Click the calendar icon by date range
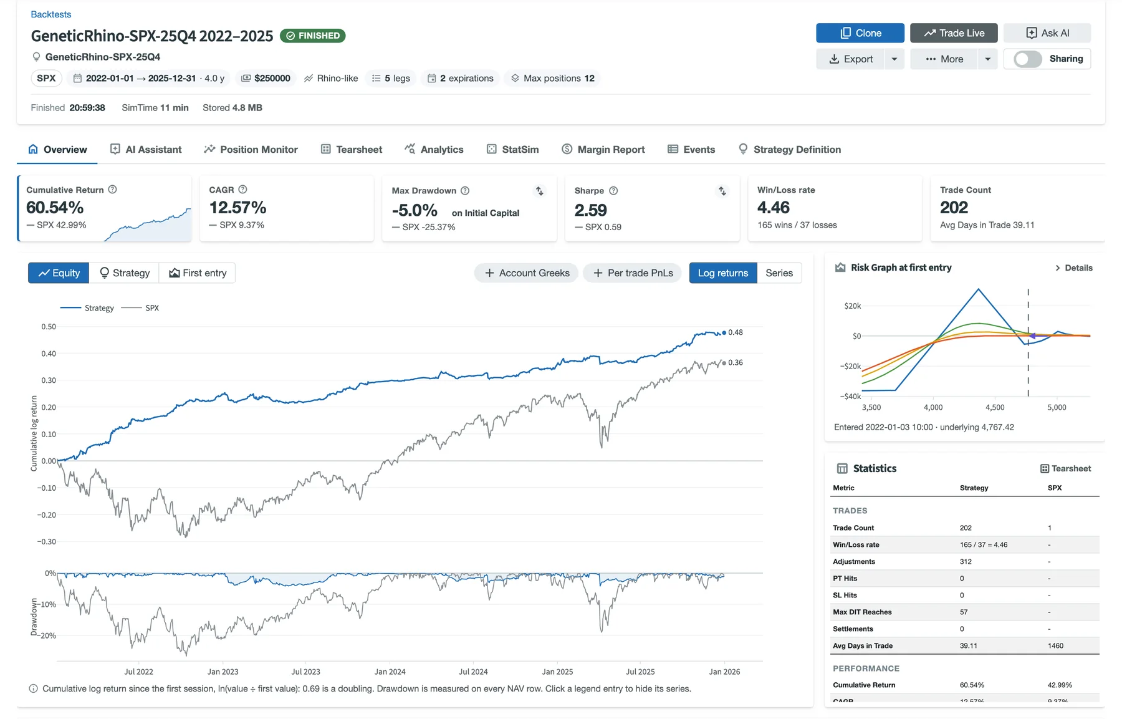This screenshot has width=1122, height=719. tap(78, 79)
